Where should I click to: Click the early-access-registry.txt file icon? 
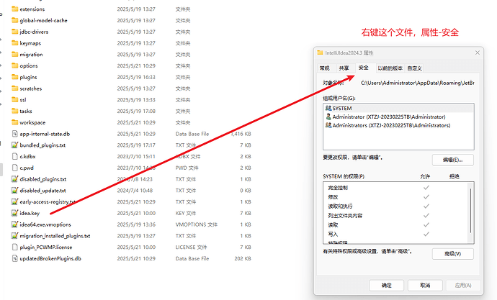point(14,202)
